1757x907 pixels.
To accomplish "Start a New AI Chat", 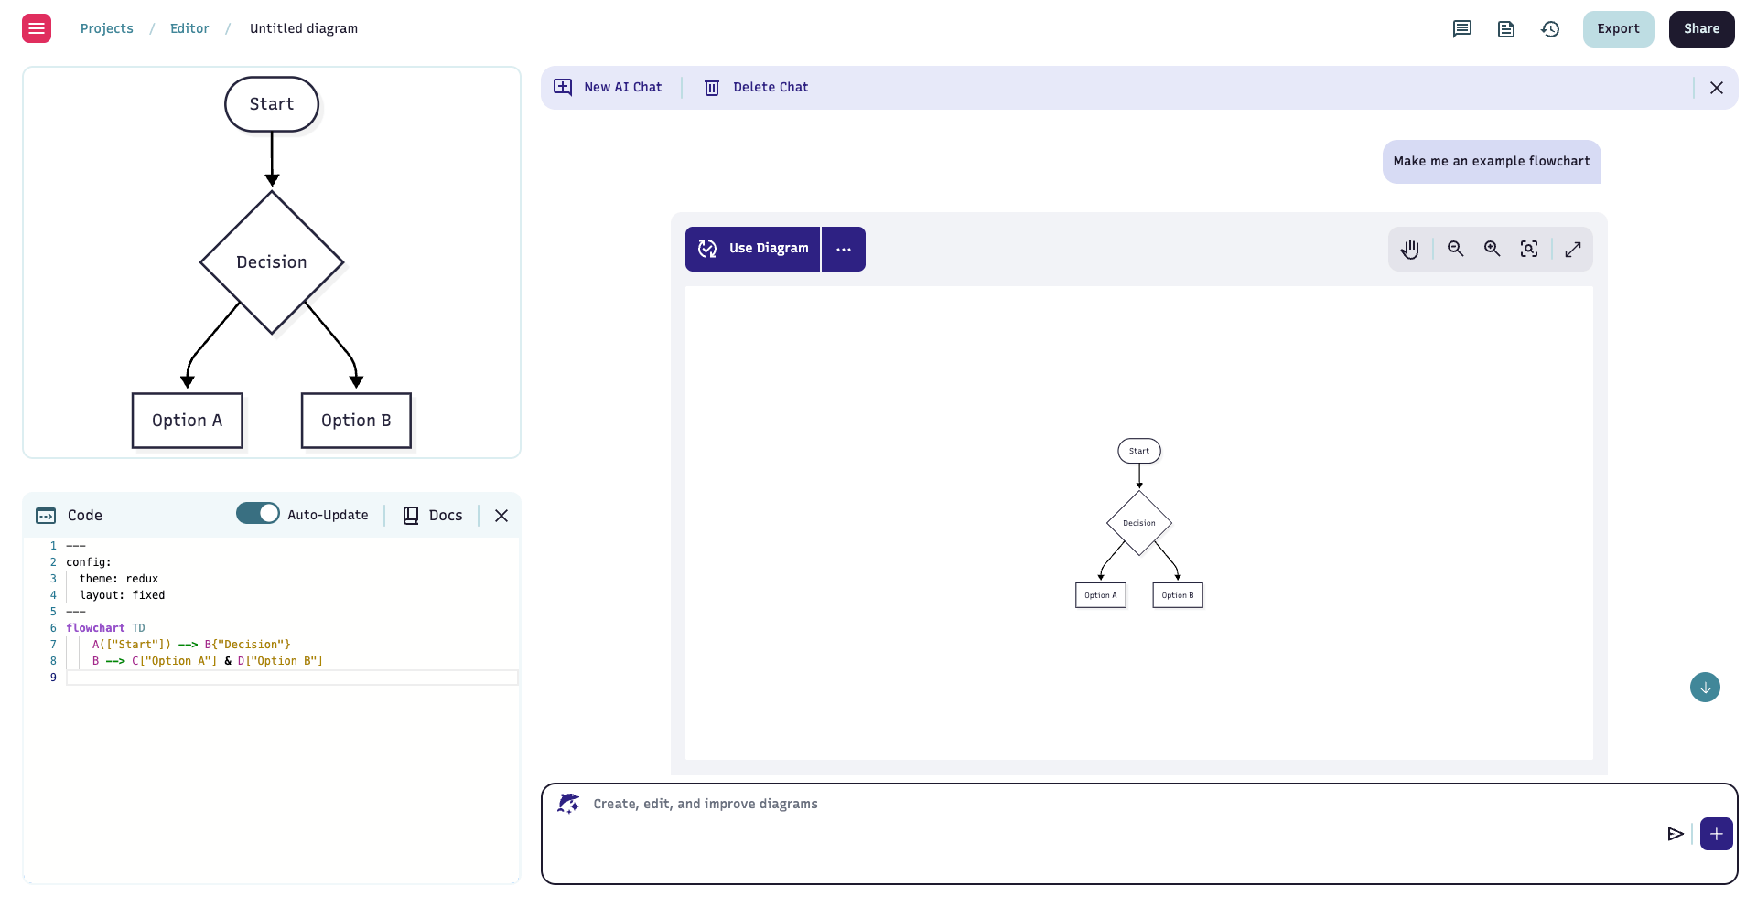I will point(608,88).
